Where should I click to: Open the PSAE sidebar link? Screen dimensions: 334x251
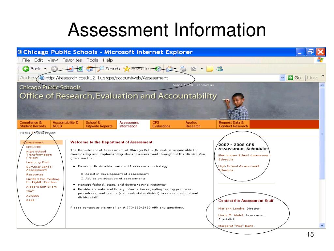[30, 200]
